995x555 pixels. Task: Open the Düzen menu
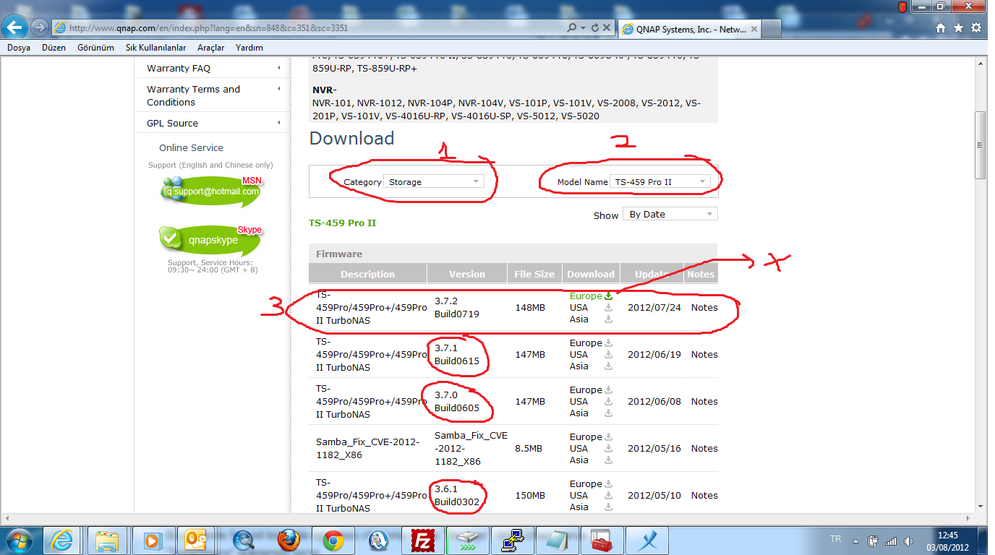[54, 48]
